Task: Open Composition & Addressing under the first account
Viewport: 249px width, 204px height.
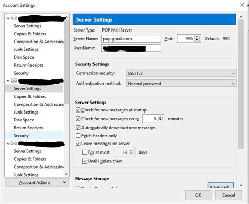Action: pyautogui.click(x=38, y=42)
